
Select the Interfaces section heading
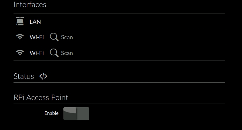[30, 5]
